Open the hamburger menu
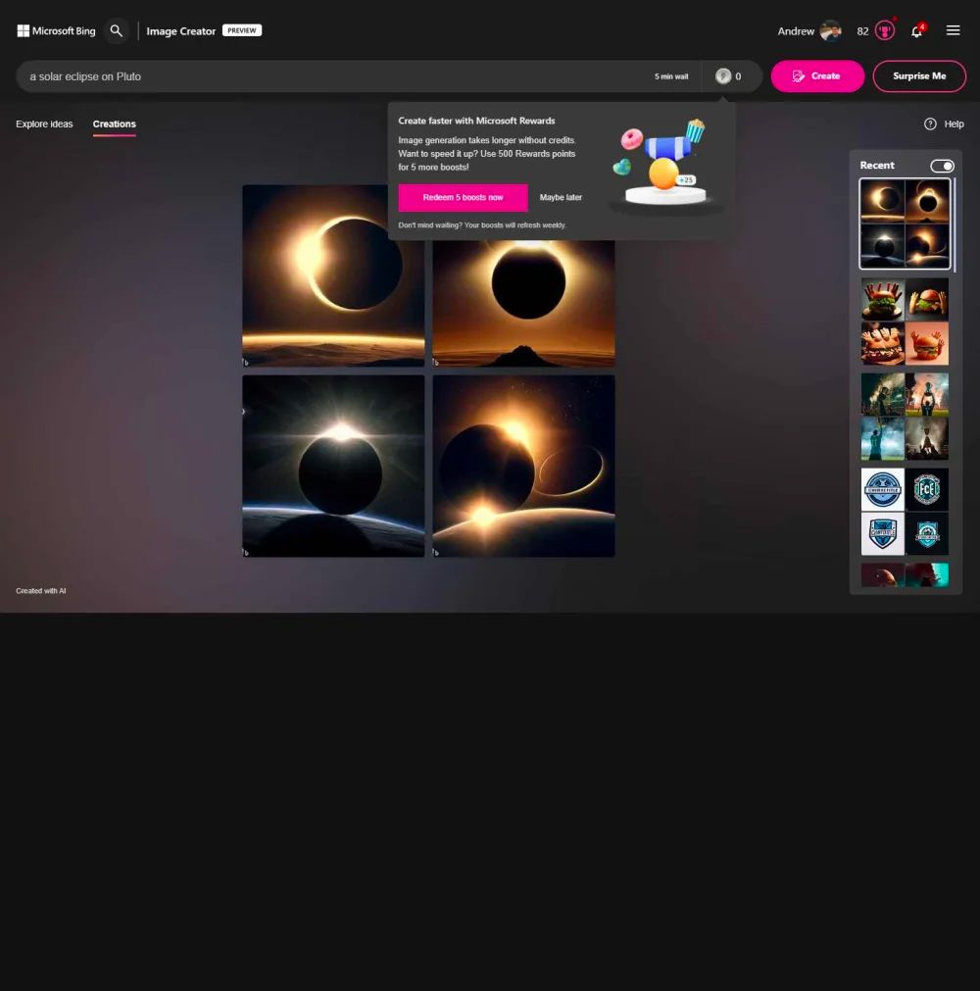Screen dimensions: 980x991 click(x=953, y=31)
